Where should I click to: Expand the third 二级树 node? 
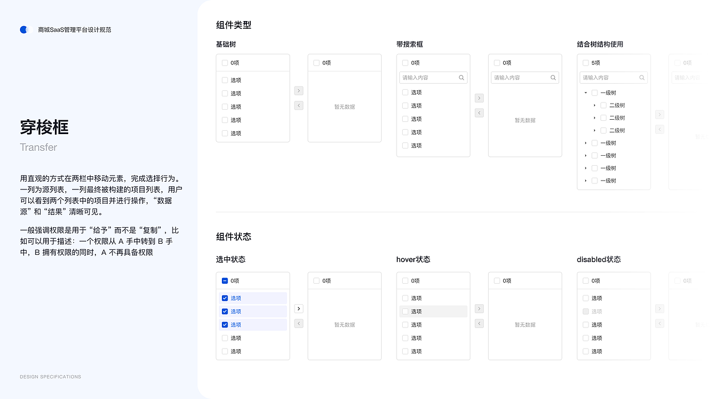[595, 131]
